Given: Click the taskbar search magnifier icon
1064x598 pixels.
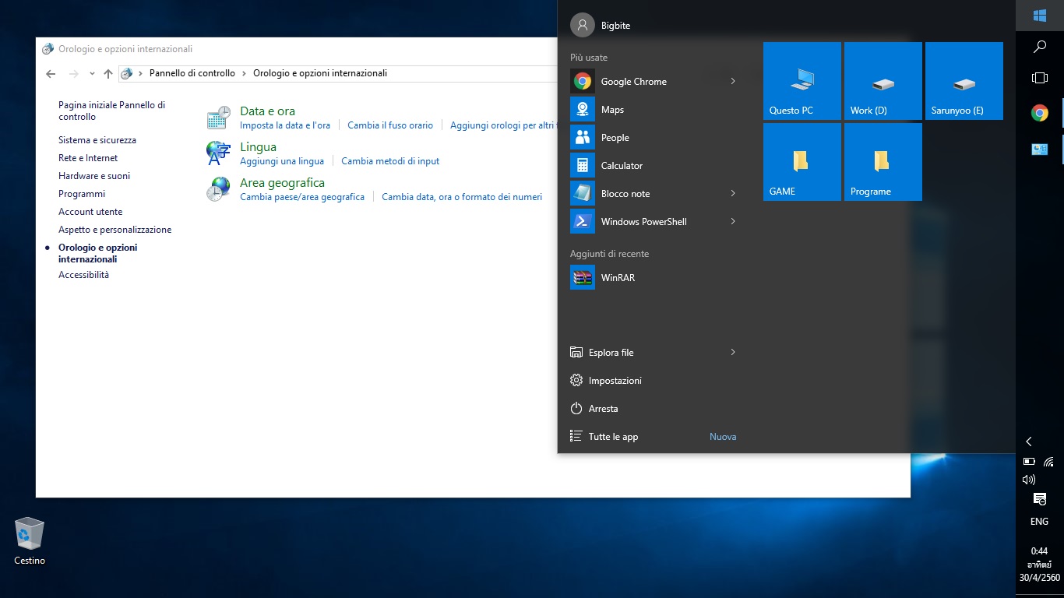Looking at the screenshot, I should point(1039,47).
